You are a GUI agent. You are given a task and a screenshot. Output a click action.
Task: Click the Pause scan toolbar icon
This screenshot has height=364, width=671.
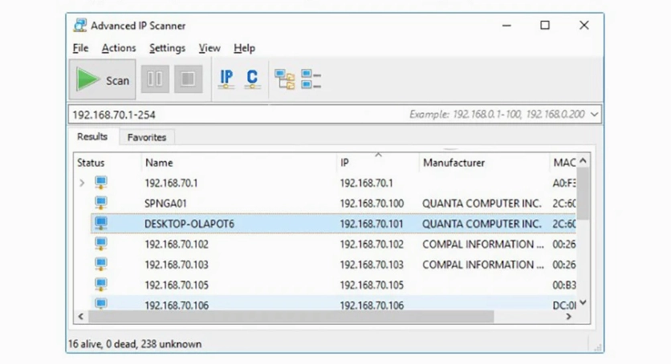tap(155, 79)
